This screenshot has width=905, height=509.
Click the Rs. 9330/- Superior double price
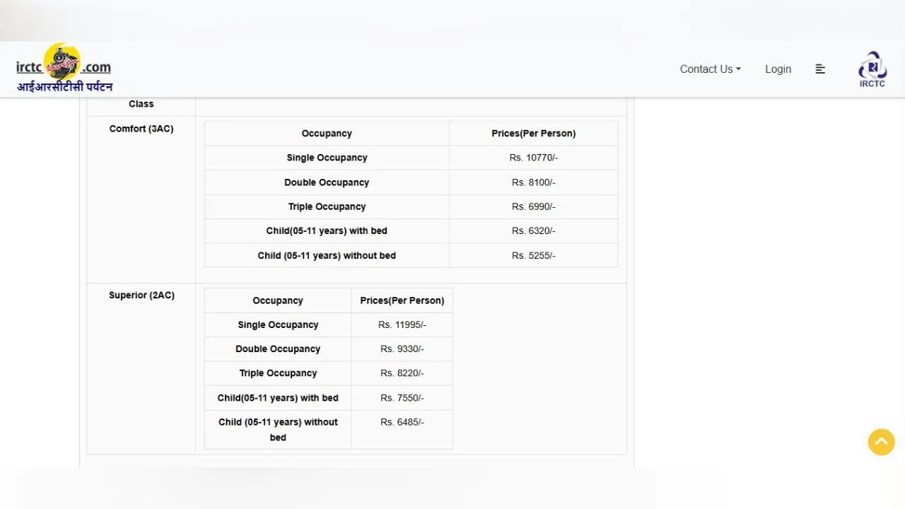[x=402, y=349]
